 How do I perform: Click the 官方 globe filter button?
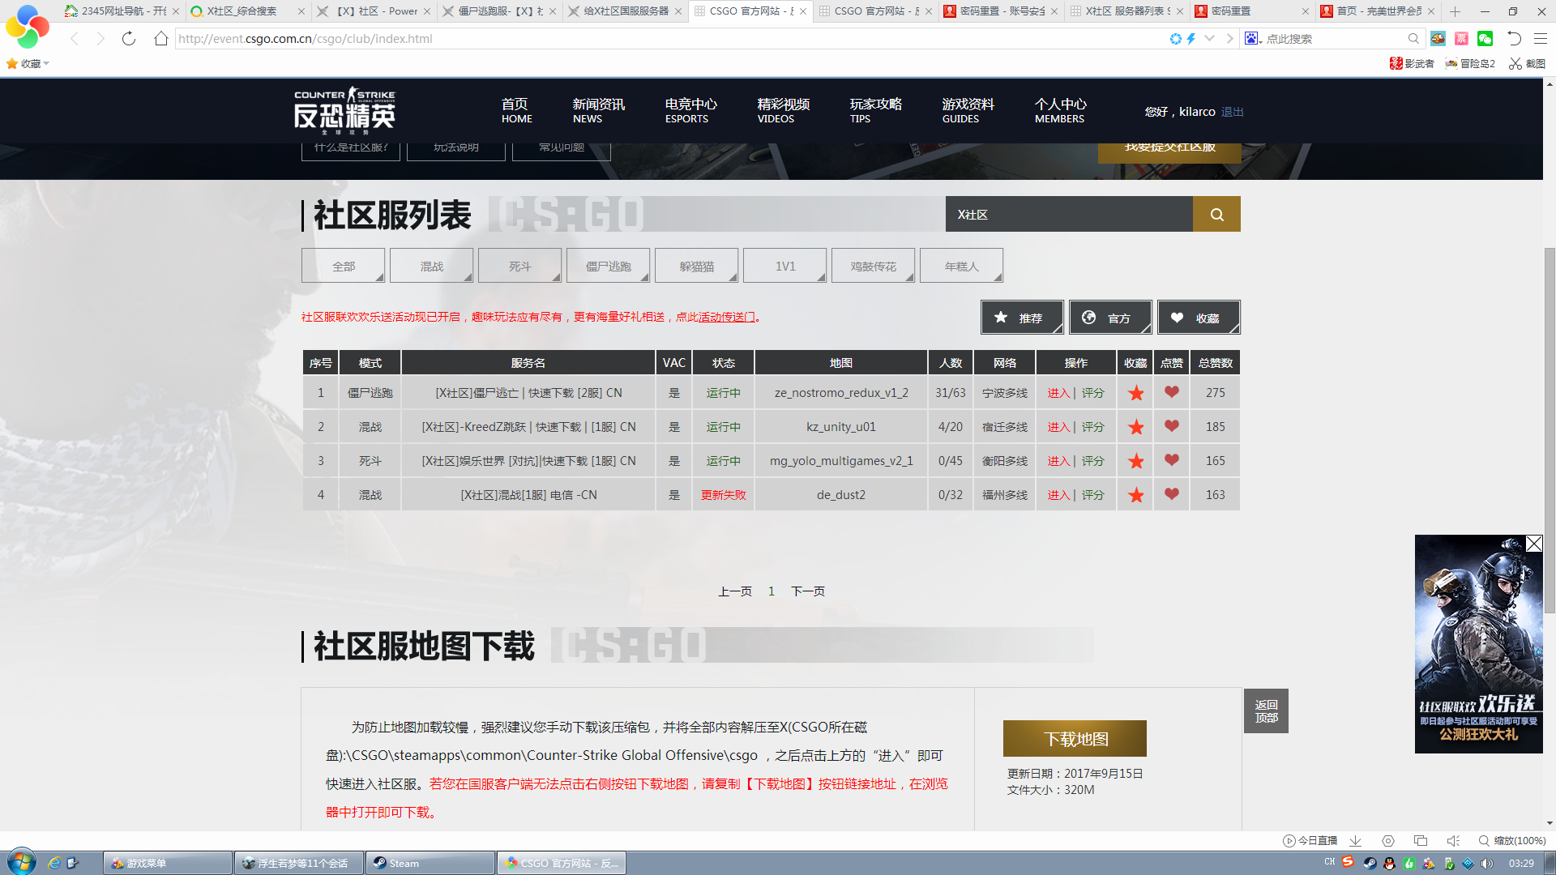1110,317
